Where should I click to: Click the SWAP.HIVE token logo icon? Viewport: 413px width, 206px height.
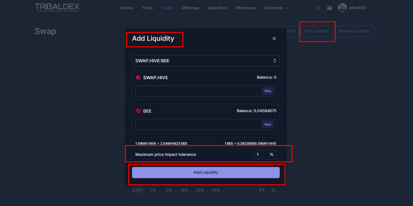pos(138,78)
